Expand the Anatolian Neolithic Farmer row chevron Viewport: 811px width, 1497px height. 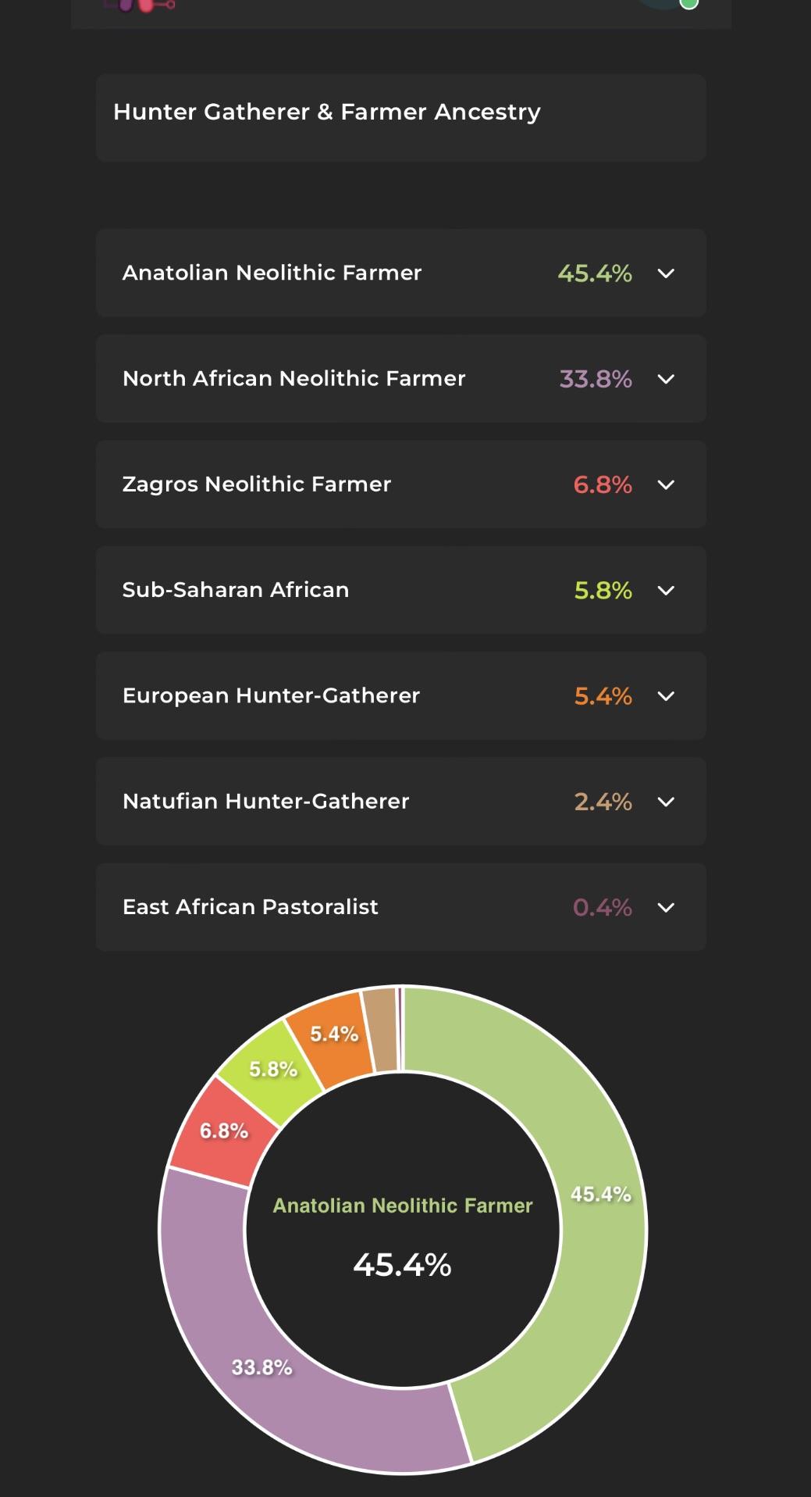pos(666,273)
